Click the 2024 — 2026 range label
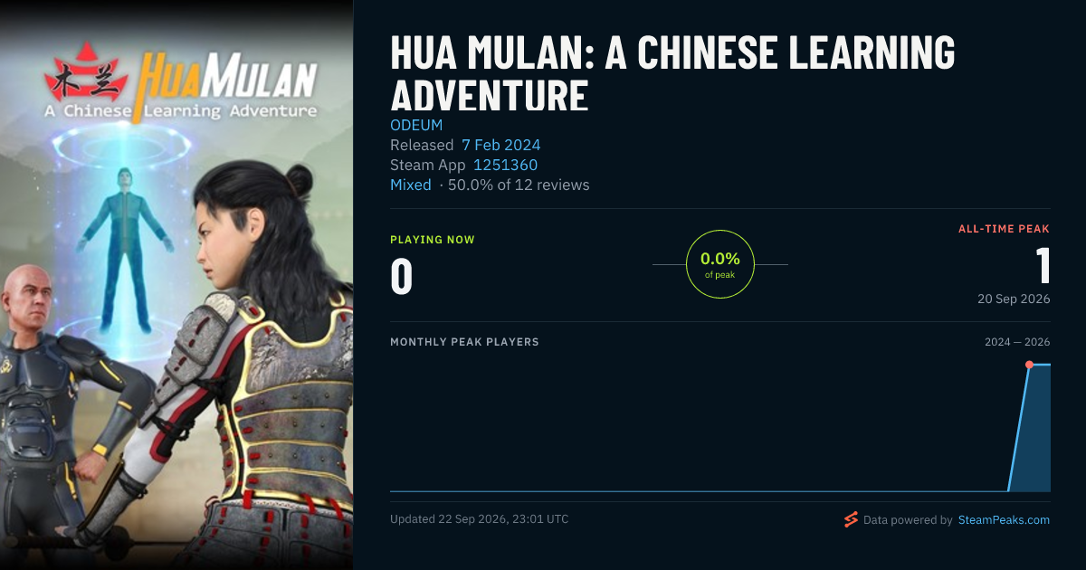 (1017, 342)
